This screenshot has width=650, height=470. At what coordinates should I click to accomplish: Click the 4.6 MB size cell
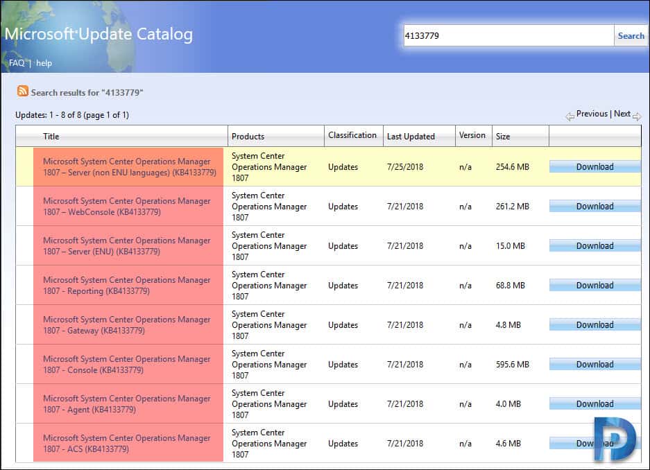tap(508, 444)
